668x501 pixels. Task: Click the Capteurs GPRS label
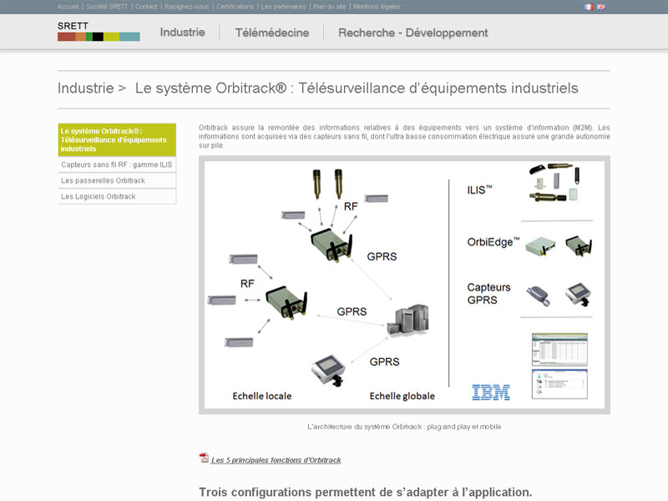tap(488, 294)
